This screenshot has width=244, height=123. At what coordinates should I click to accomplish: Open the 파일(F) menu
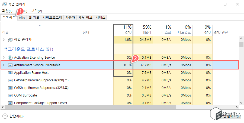[x=7, y=11]
